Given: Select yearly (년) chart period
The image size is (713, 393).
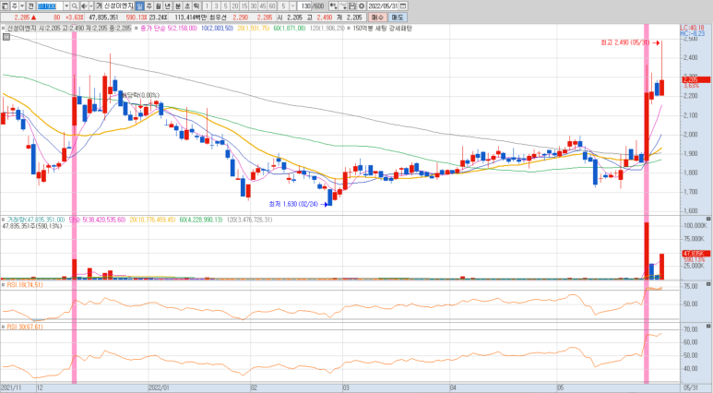Looking at the screenshot, I should pos(168,6).
